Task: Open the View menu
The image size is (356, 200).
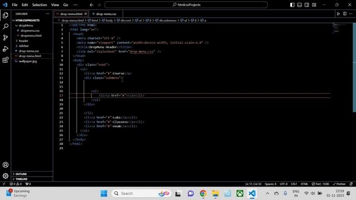Action: tap(55, 5)
